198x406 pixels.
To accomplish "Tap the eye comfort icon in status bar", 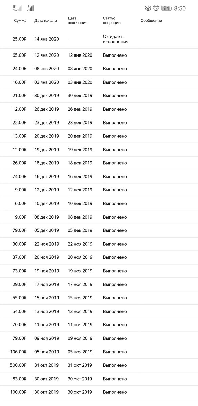I will click(x=148, y=8).
